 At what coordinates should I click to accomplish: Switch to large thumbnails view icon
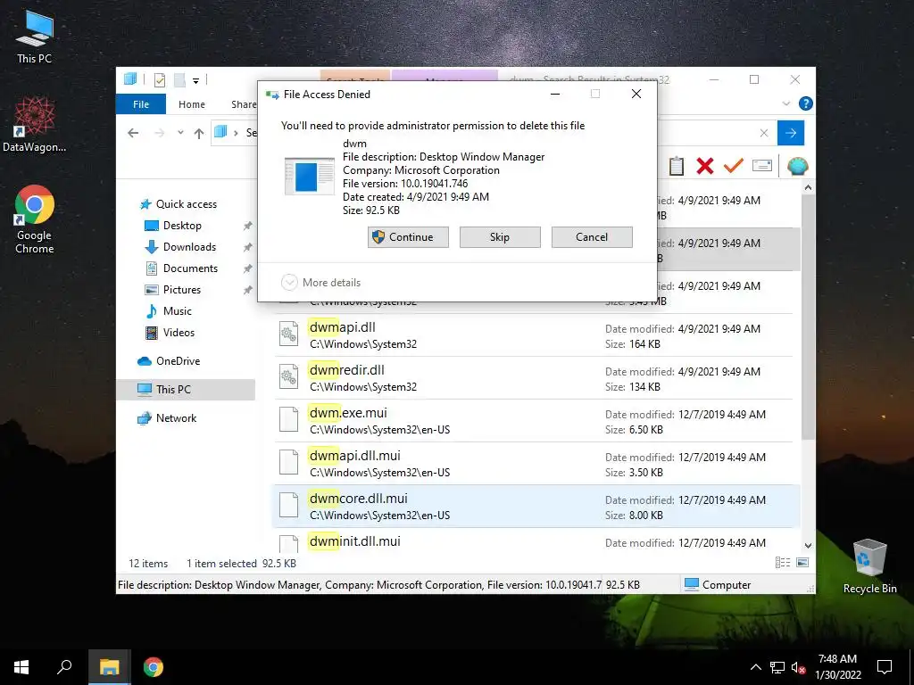[x=802, y=563]
